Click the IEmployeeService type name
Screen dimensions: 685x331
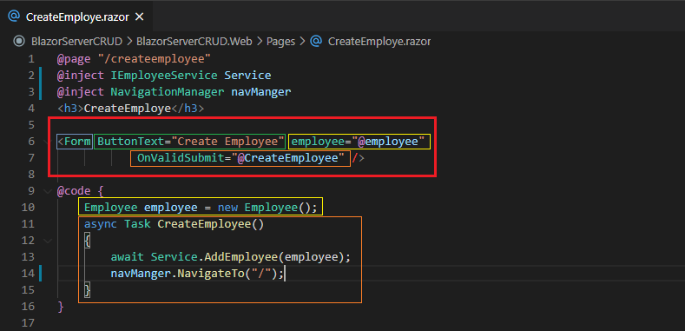[164, 76]
